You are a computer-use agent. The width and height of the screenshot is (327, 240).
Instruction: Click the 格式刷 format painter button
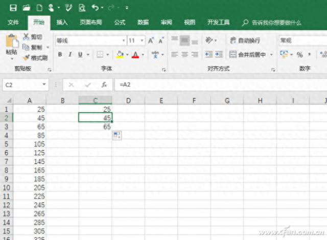coord(35,58)
